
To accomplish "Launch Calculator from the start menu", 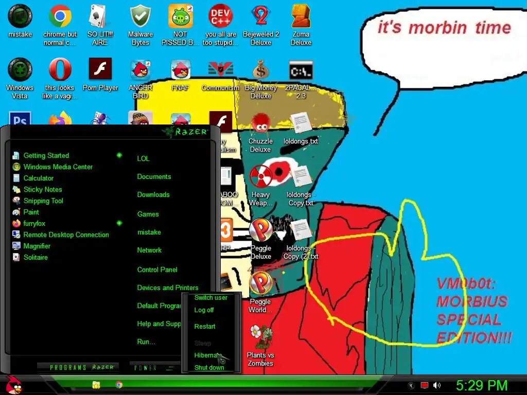I will (32, 178).
